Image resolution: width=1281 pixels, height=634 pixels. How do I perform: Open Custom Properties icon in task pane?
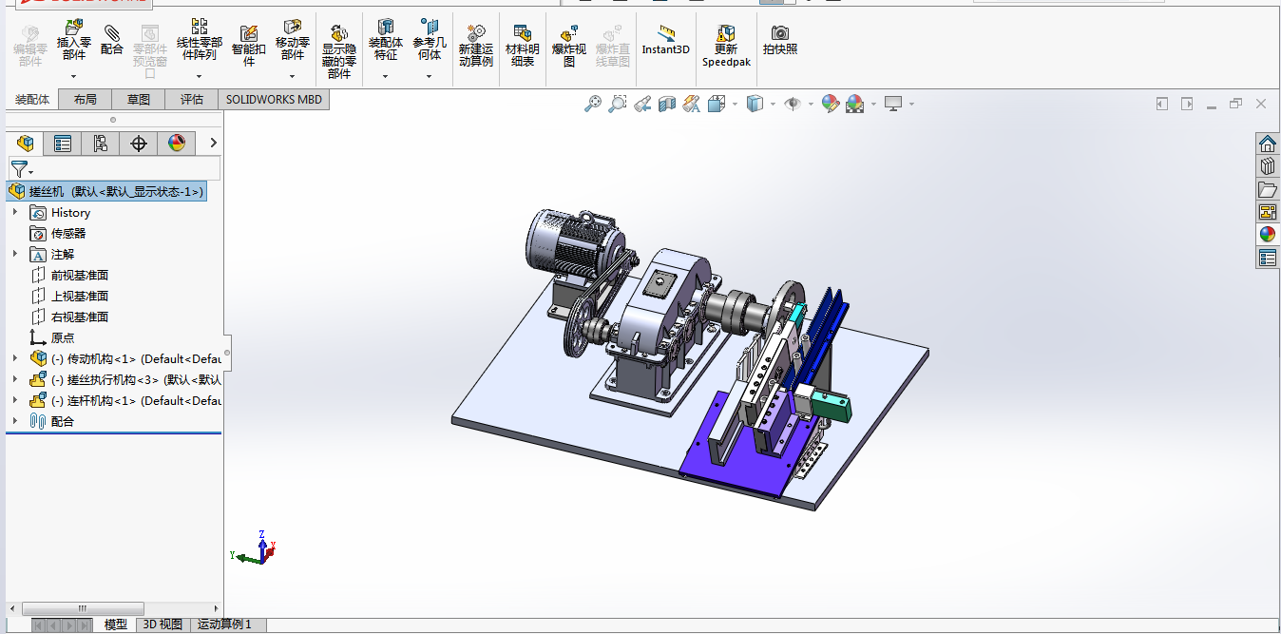(x=1268, y=257)
